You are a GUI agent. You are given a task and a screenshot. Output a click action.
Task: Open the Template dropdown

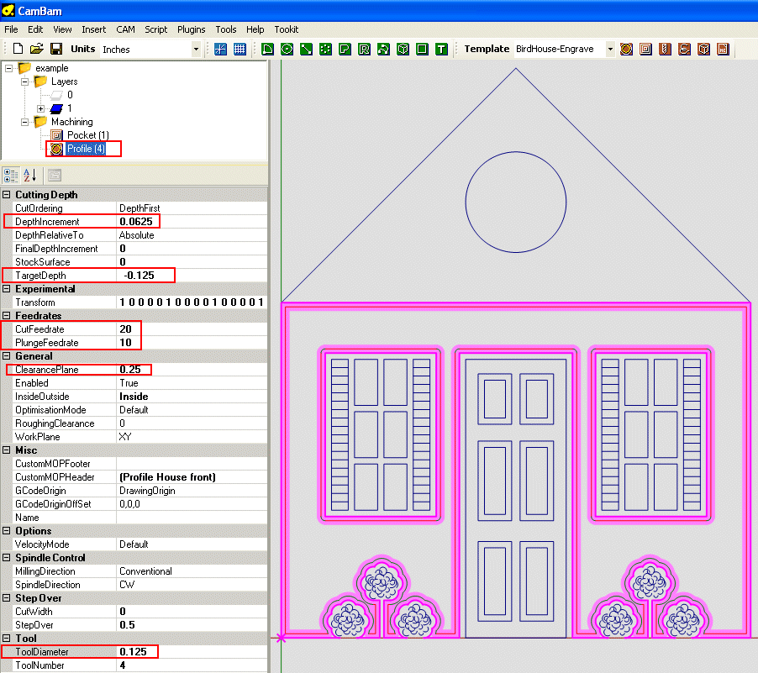click(x=610, y=50)
